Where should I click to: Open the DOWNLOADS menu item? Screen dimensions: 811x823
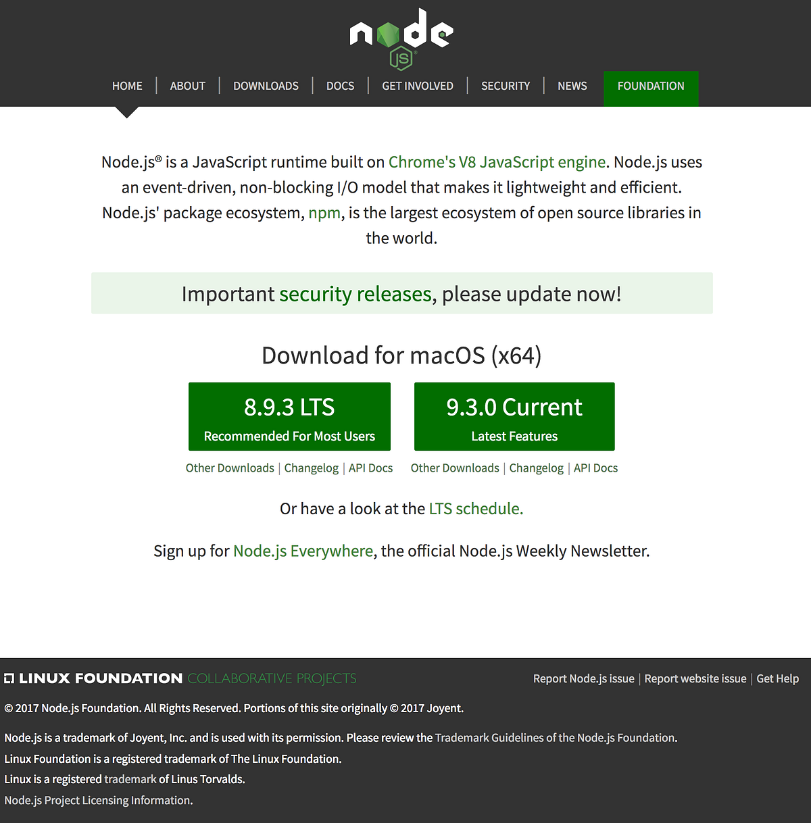pyautogui.click(x=266, y=86)
